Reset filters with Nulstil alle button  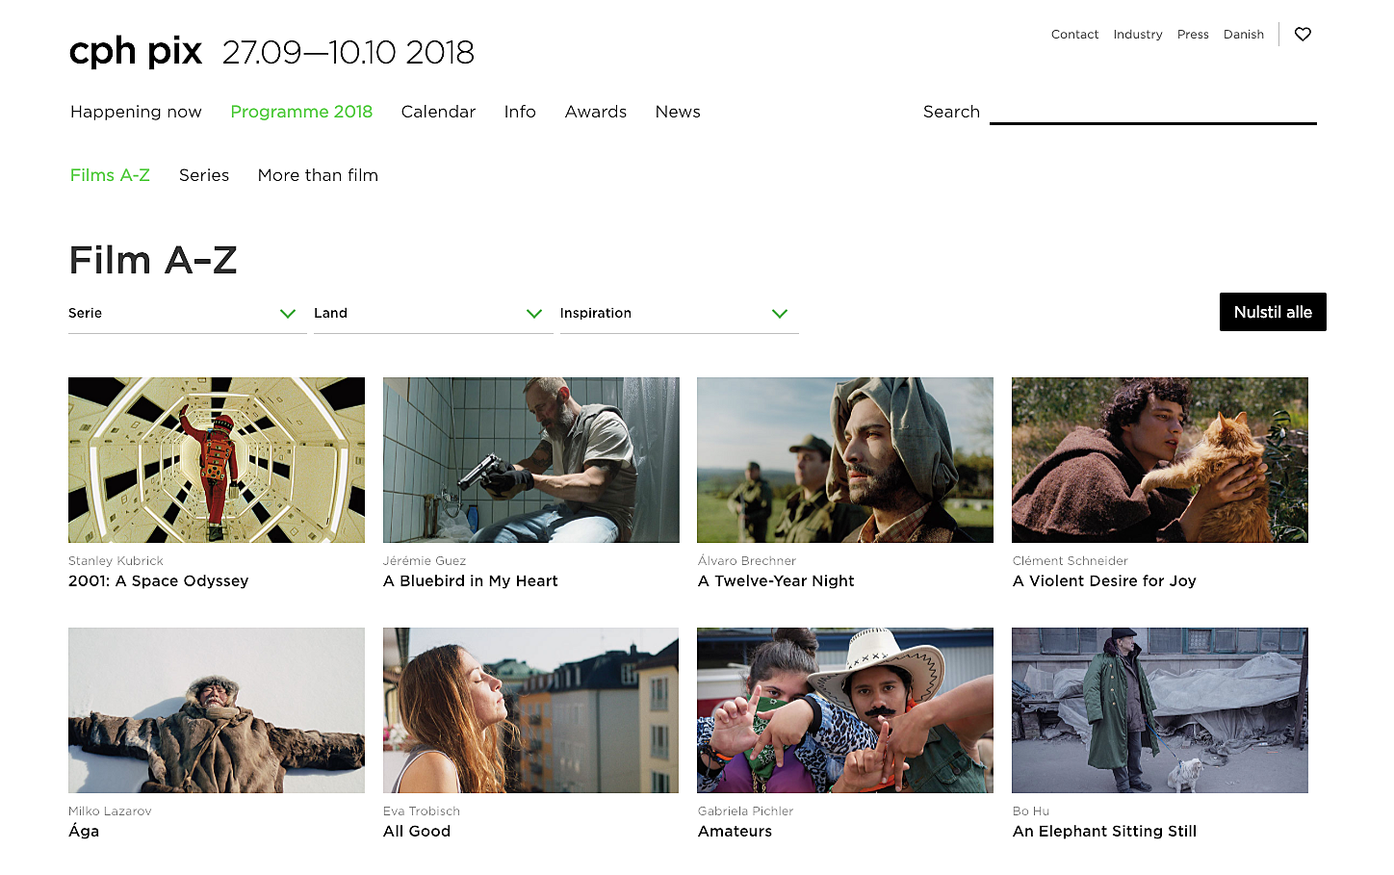1273,312
